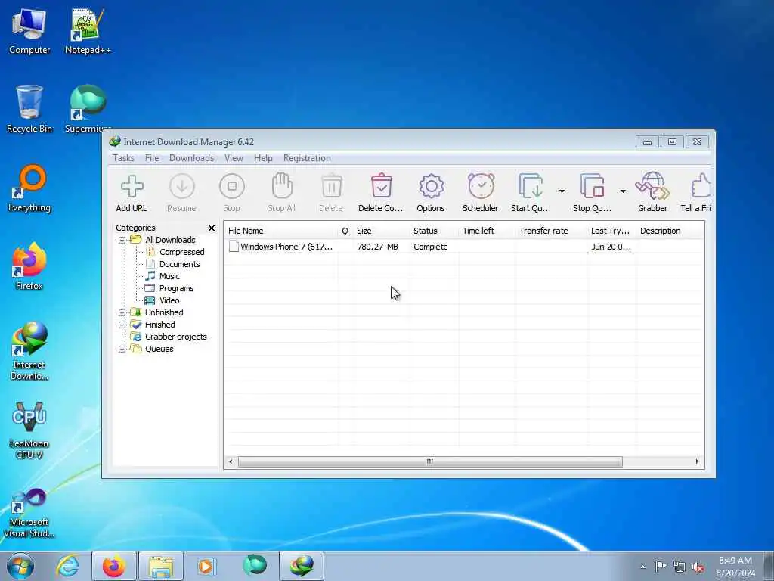Open the Options gear icon
The height and width of the screenshot is (581, 774).
[x=431, y=186]
